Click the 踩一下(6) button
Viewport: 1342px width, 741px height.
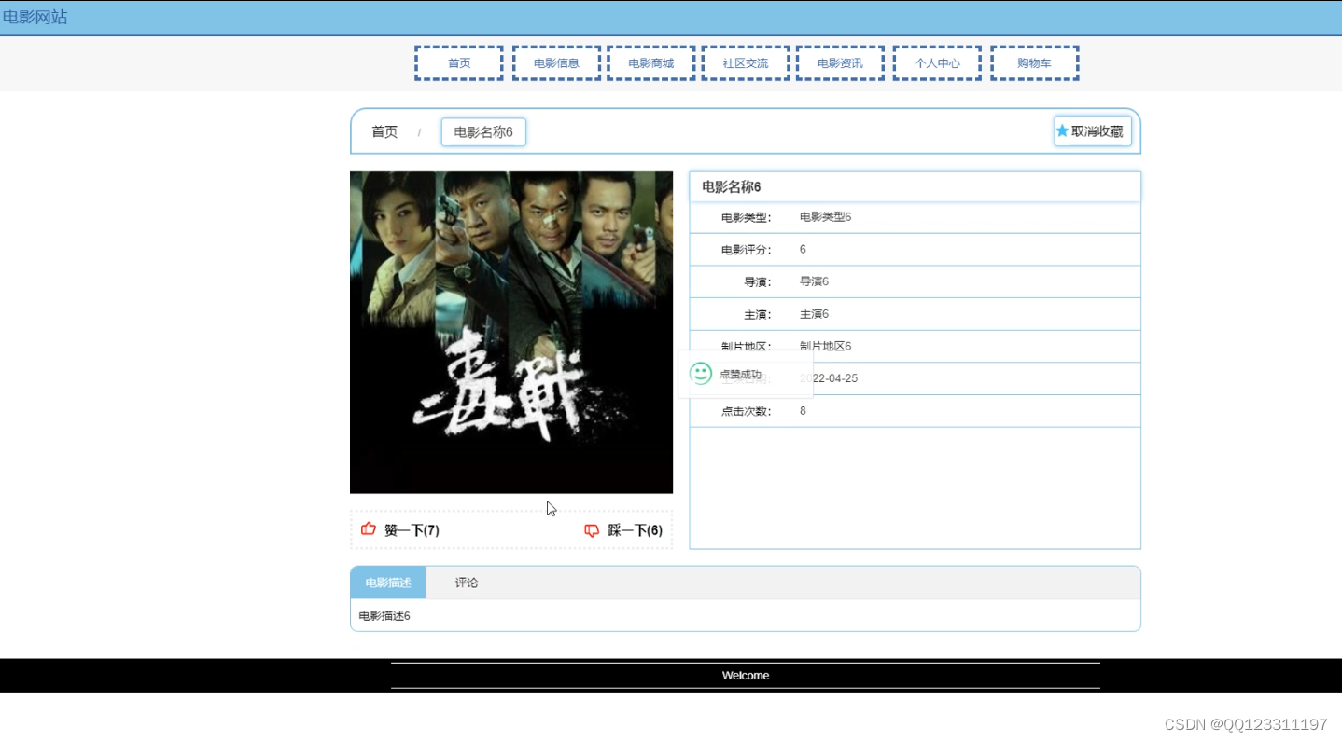[623, 530]
